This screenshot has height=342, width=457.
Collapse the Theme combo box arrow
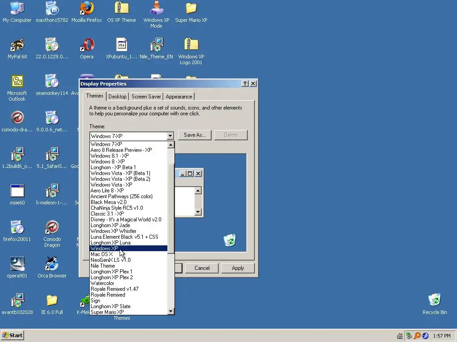(x=170, y=136)
